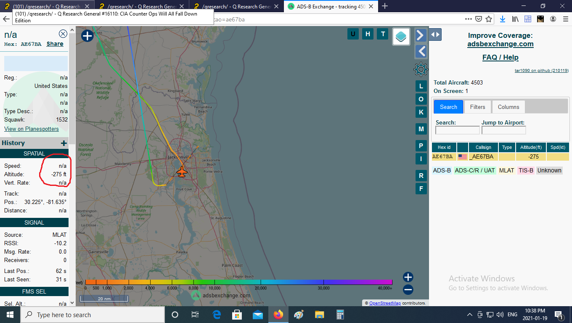Switch to the Columns tab

pos(508,107)
